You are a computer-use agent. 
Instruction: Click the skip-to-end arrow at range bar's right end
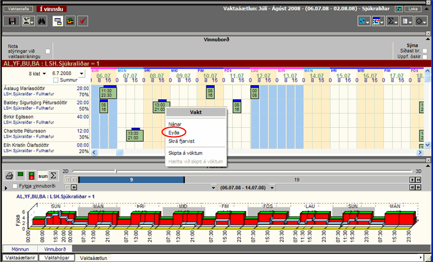coord(418,180)
